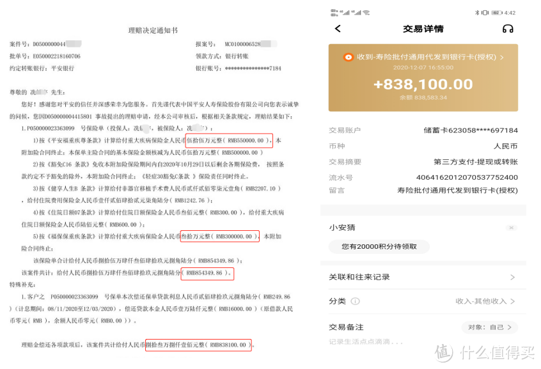
Task: Tap the vibrate mode status icon
Action: (485, 13)
